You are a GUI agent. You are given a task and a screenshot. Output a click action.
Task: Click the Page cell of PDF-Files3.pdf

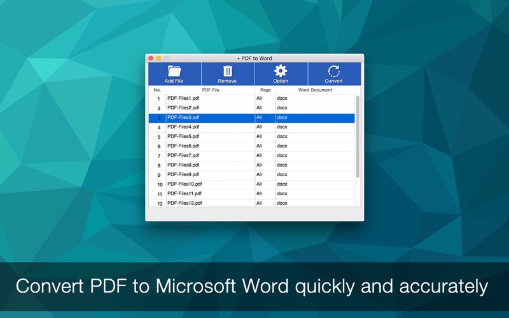coord(265,118)
